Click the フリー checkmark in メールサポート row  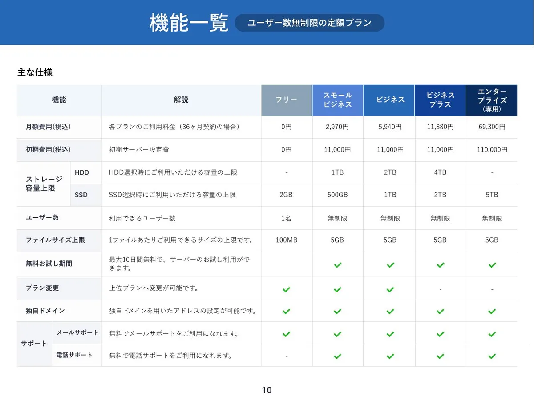287,334
